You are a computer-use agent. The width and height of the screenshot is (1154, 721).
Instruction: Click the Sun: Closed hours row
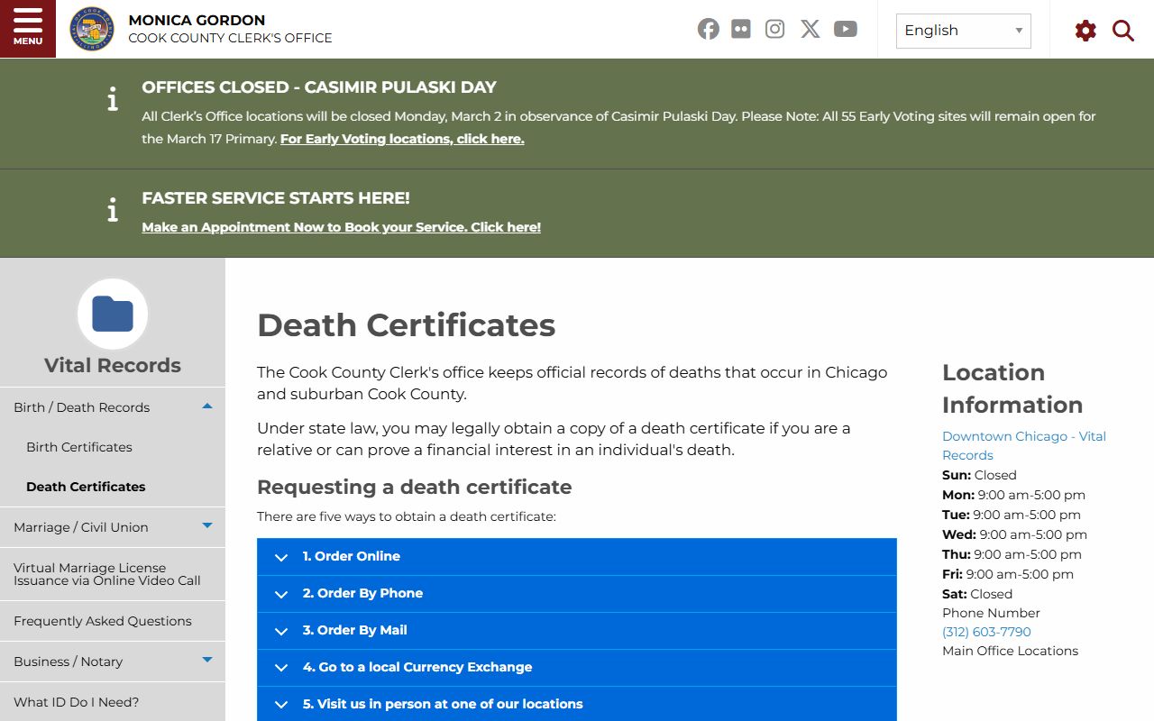[979, 475]
